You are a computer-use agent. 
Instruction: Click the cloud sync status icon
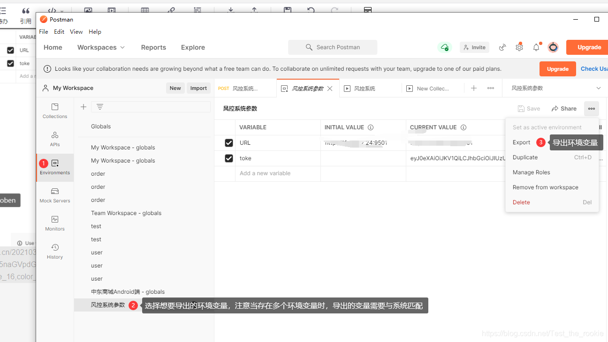[x=444, y=47]
